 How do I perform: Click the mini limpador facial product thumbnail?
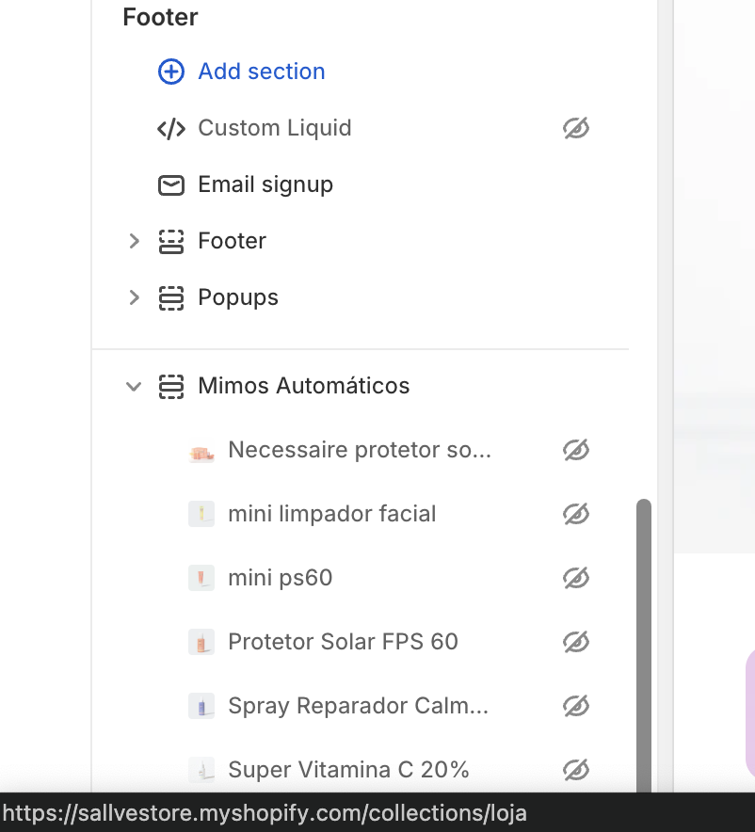coord(201,514)
